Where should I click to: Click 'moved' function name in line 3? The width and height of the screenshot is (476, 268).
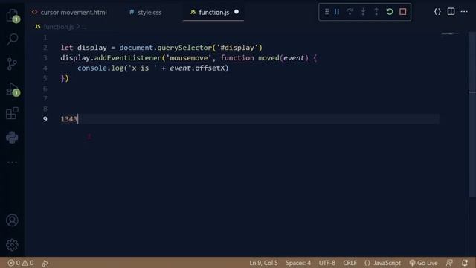coord(268,58)
